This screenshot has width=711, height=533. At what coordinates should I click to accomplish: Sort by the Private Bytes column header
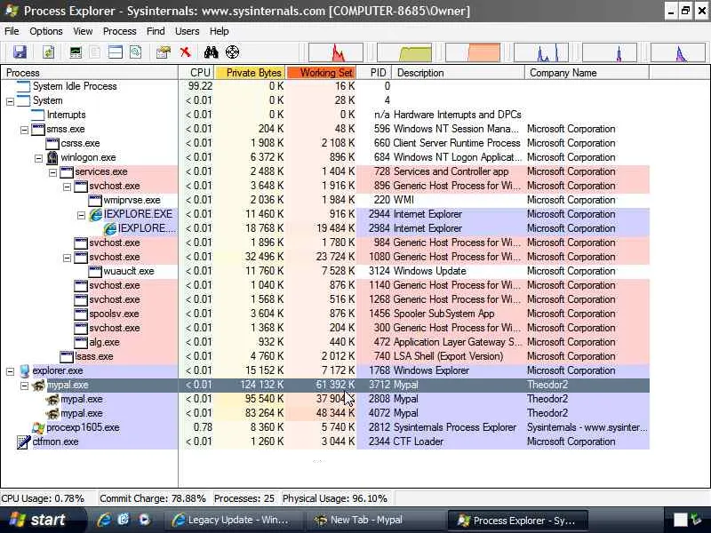pos(250,73)
